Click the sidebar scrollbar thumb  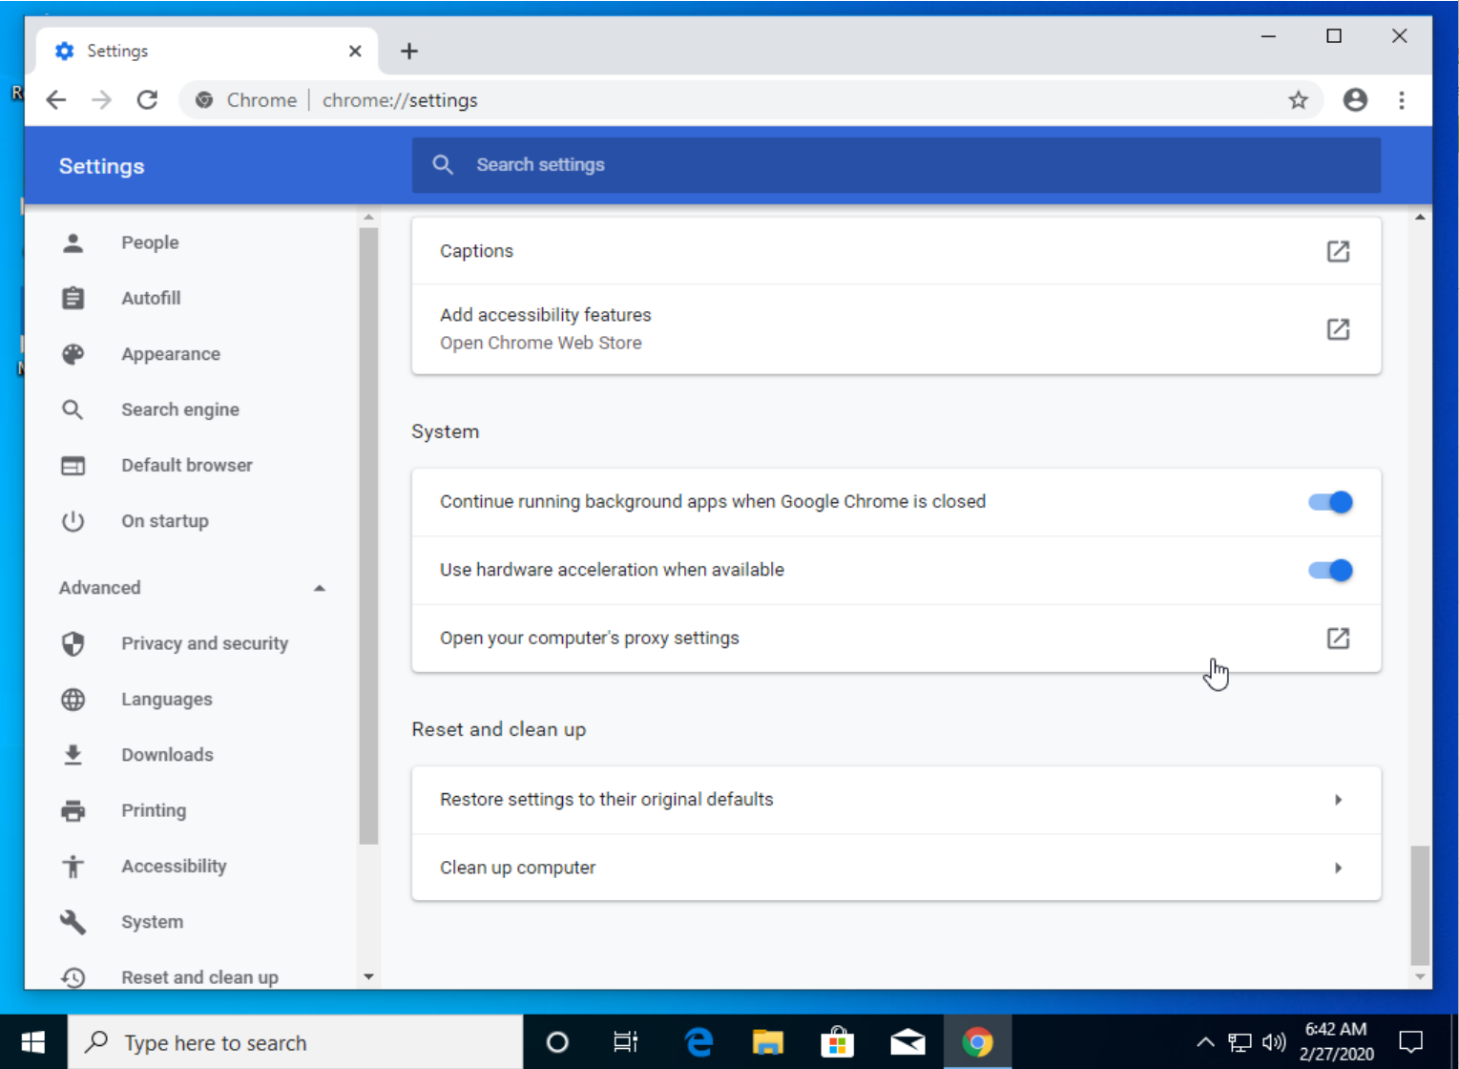pyautogui.click(x=368, y=535)
